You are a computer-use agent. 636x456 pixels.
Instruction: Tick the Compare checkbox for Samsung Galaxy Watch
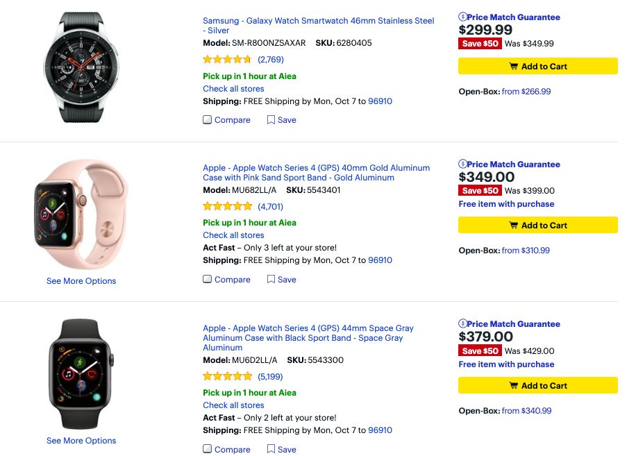click(x=208, y=120)
